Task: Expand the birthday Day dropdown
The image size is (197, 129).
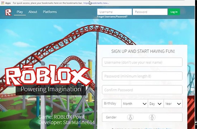Action: (156, 103)
